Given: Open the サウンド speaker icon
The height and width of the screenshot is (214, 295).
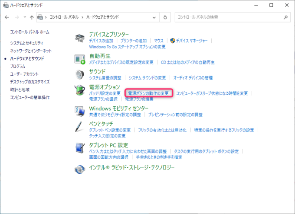Looking at the screenshot, I should pyautogui.click(x=80, y=74).
